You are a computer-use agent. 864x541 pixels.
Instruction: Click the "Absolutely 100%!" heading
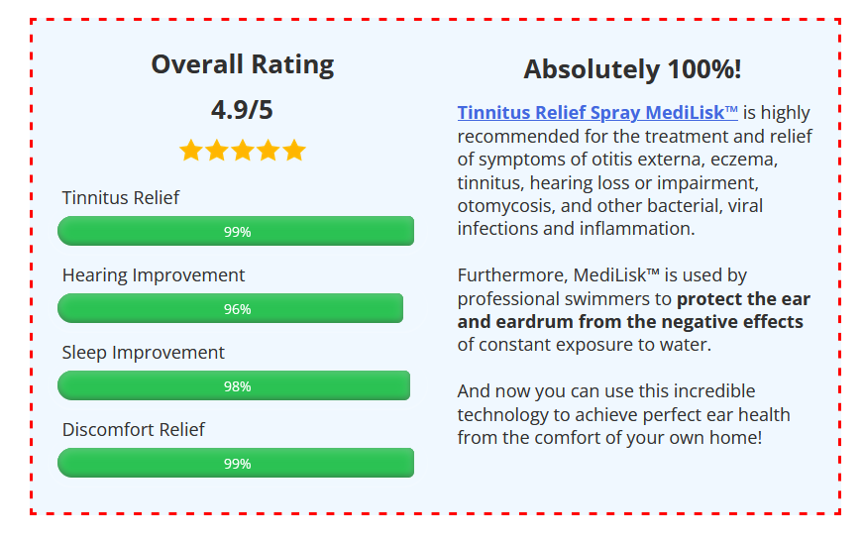[x=632, y=70]
